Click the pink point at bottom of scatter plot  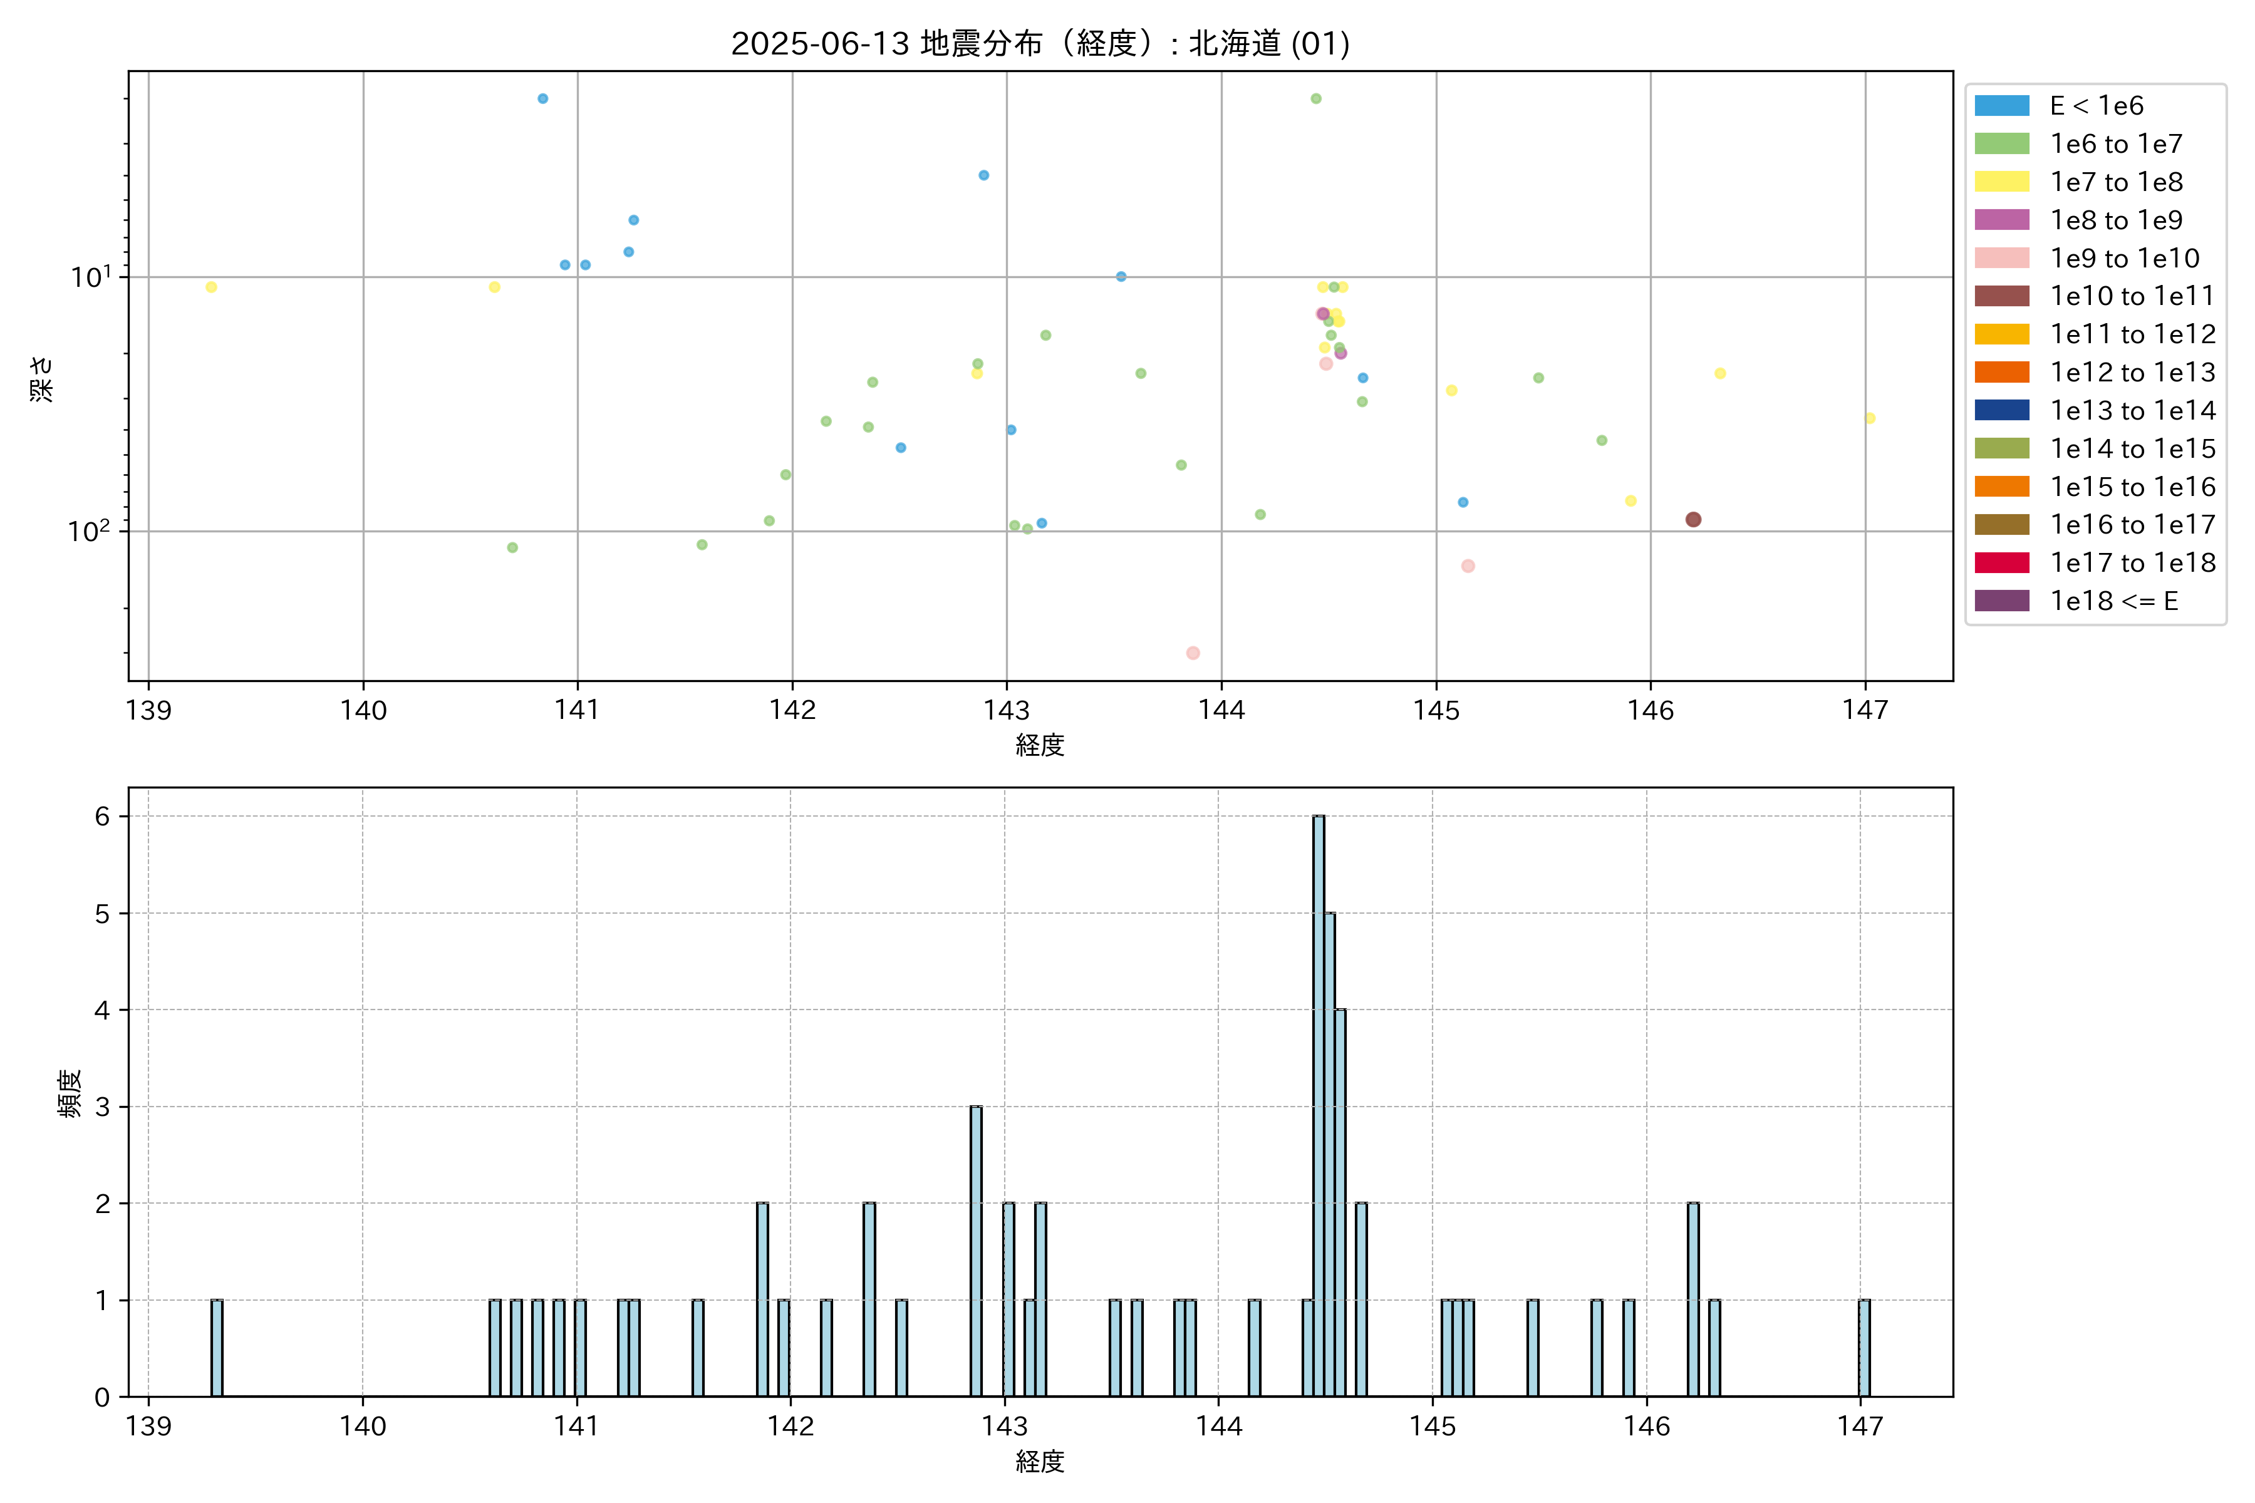1193,653
